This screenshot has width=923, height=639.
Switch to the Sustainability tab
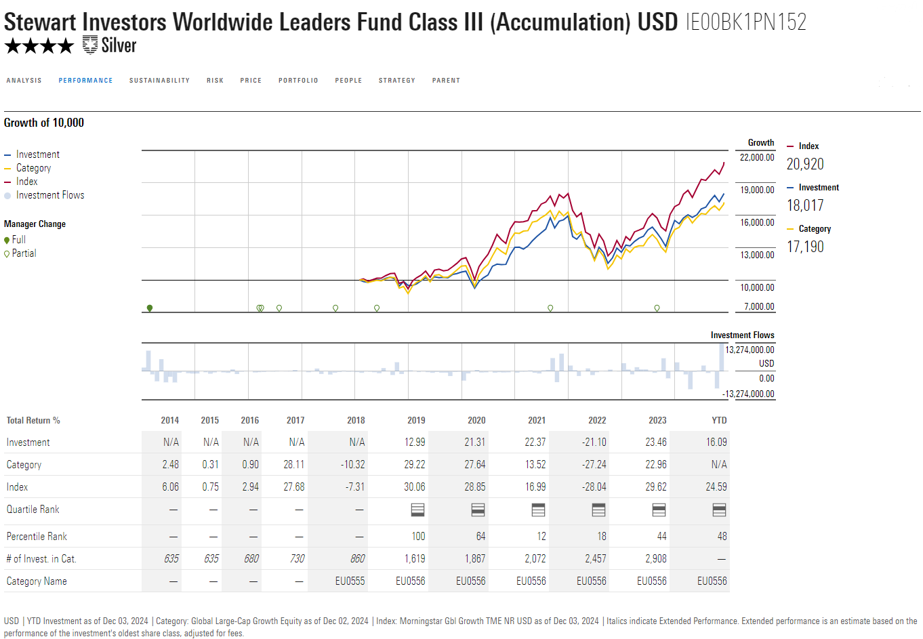[x=160, y=81]
